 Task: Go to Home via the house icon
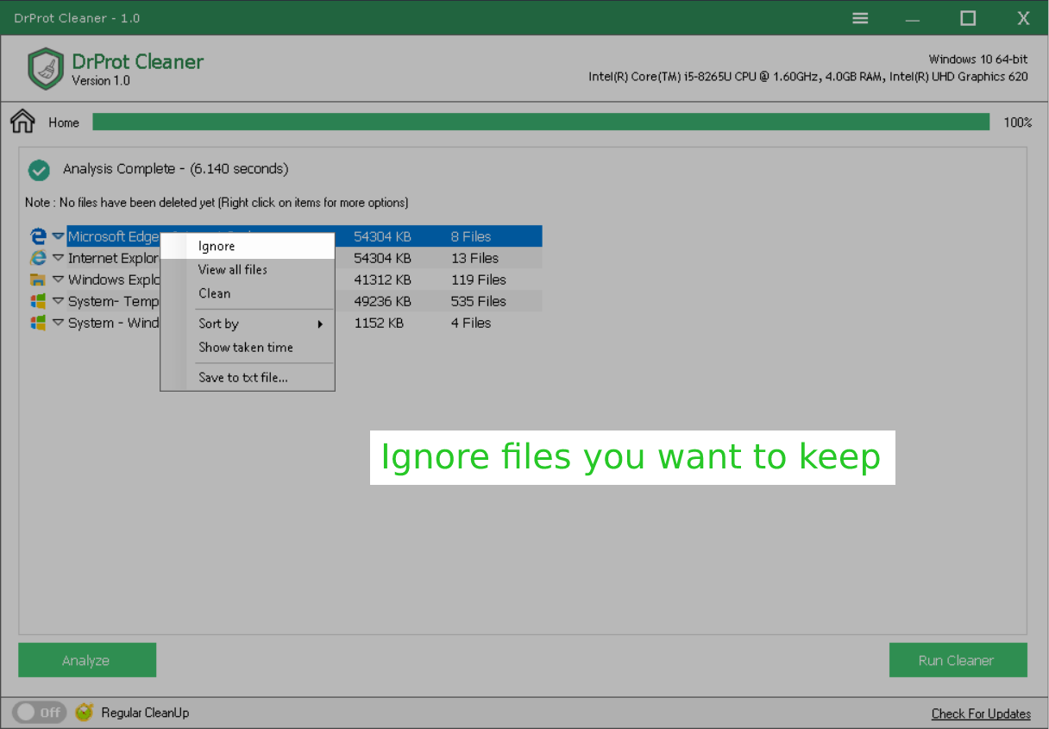[x=22, y=122]
